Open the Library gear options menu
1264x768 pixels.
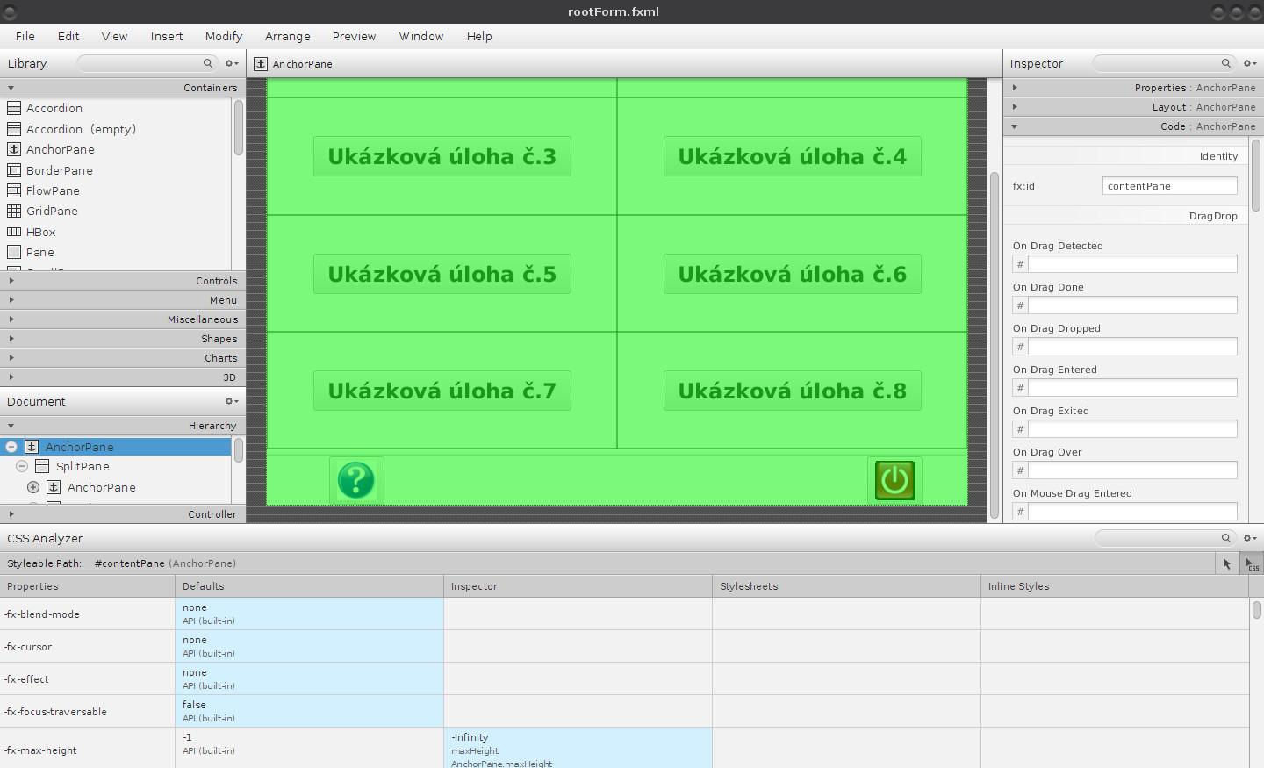232,63
